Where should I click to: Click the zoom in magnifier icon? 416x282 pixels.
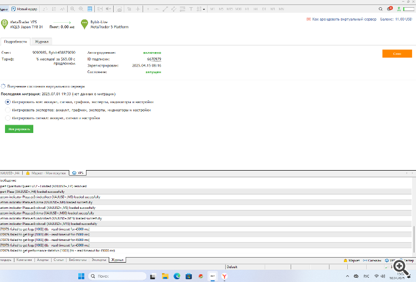coord(73,9)
